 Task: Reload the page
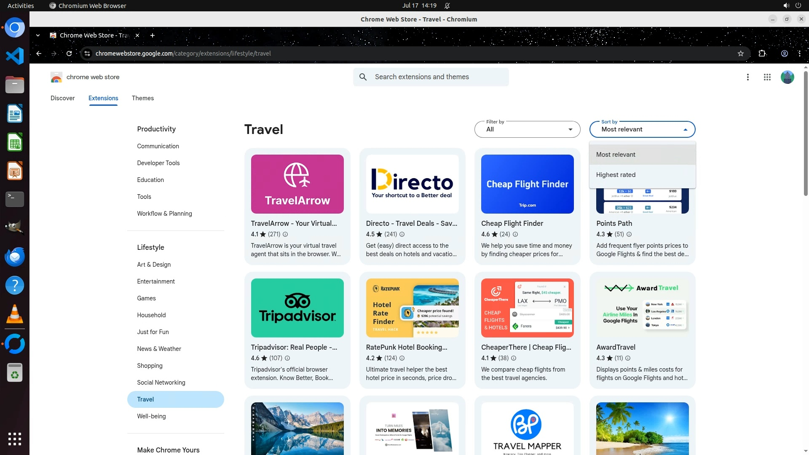69,54
